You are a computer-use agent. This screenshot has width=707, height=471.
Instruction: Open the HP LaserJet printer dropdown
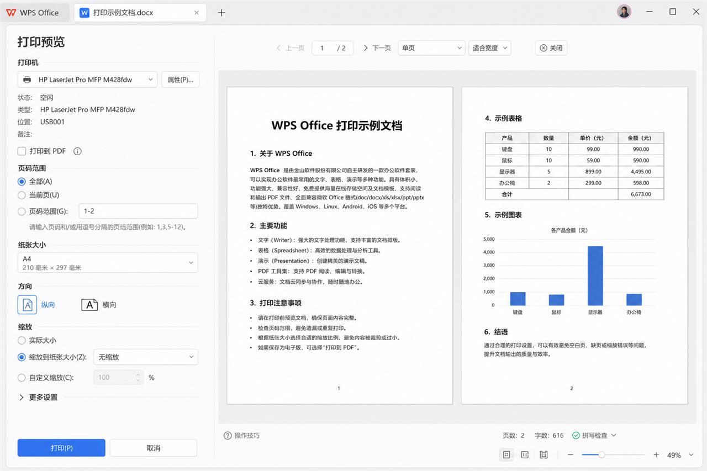[88, 80]
